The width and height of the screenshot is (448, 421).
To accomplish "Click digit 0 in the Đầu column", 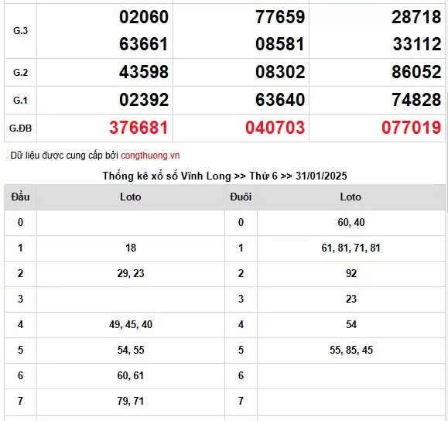I will tap(20, 222).
